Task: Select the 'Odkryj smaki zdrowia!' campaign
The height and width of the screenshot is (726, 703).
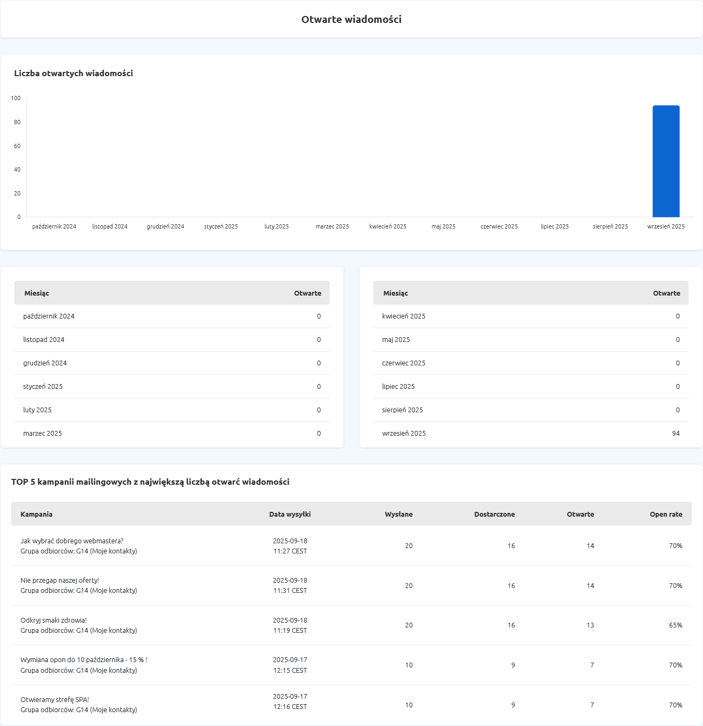Action: pyautogui.click(x=53, y=620)
